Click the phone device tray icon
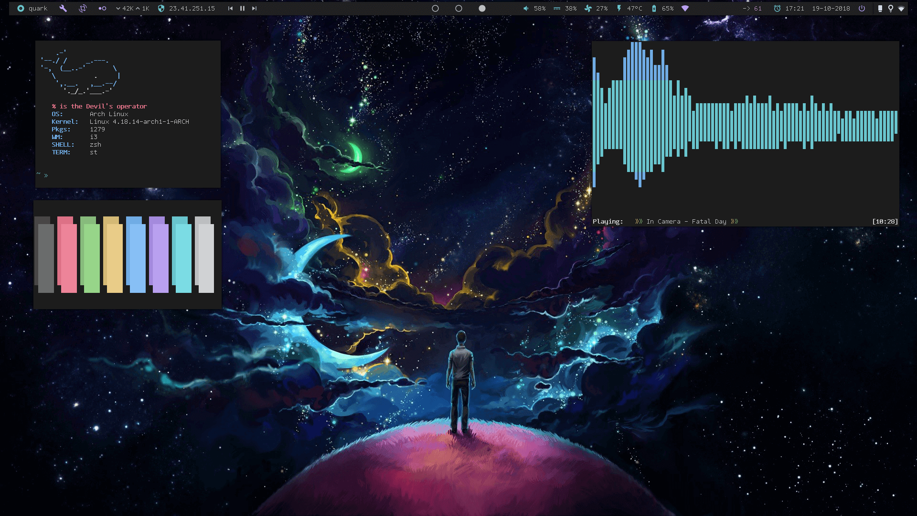Viewport: 917px width, 516px height. point(880,9)
